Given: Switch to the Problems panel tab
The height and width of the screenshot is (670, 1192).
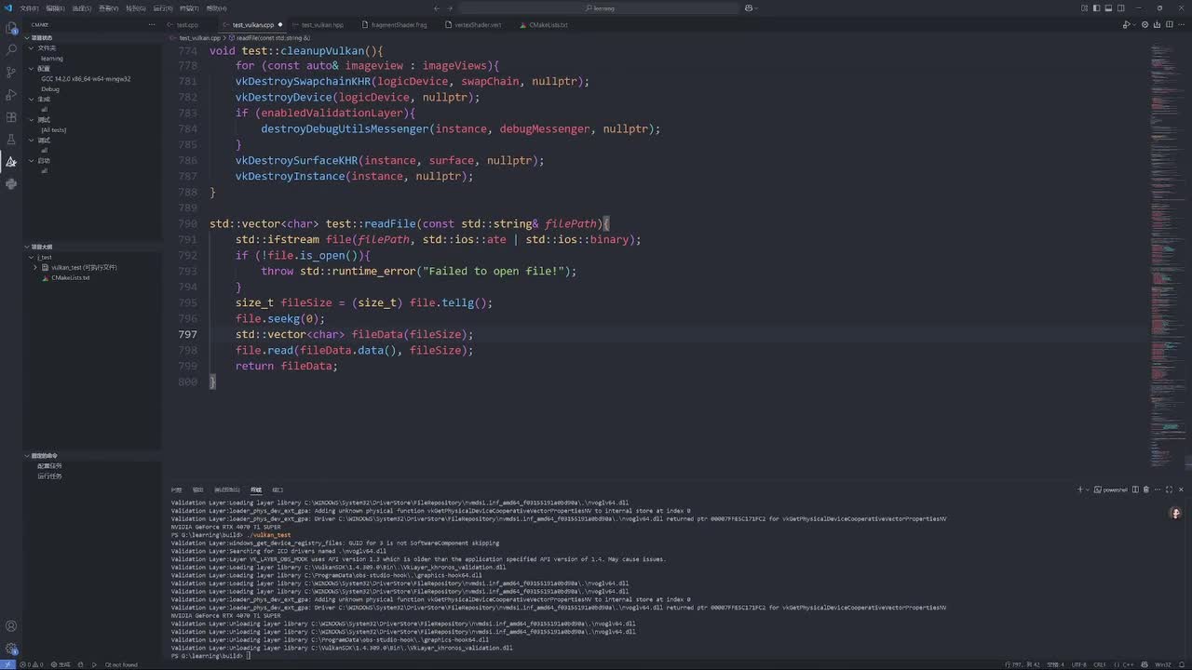Looking at the screenshot, I should 177,489.
